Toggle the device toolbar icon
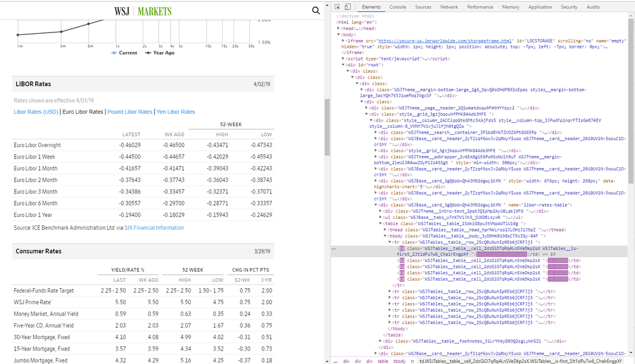Screen dimensions: 635x364 [347, 7]
